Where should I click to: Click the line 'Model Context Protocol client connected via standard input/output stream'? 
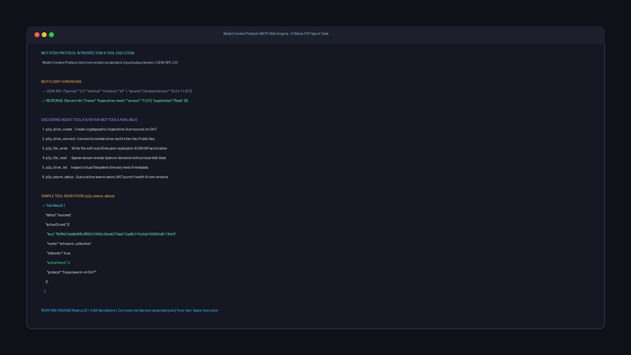(110, 63)
